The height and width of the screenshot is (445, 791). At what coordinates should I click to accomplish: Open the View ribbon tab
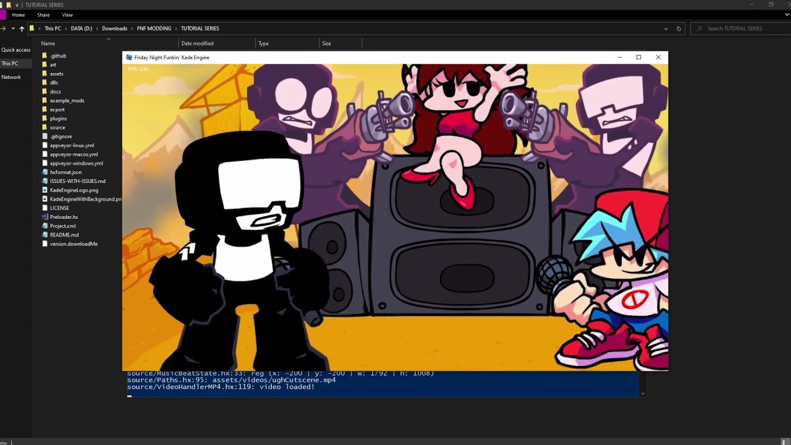click(67, 15)
